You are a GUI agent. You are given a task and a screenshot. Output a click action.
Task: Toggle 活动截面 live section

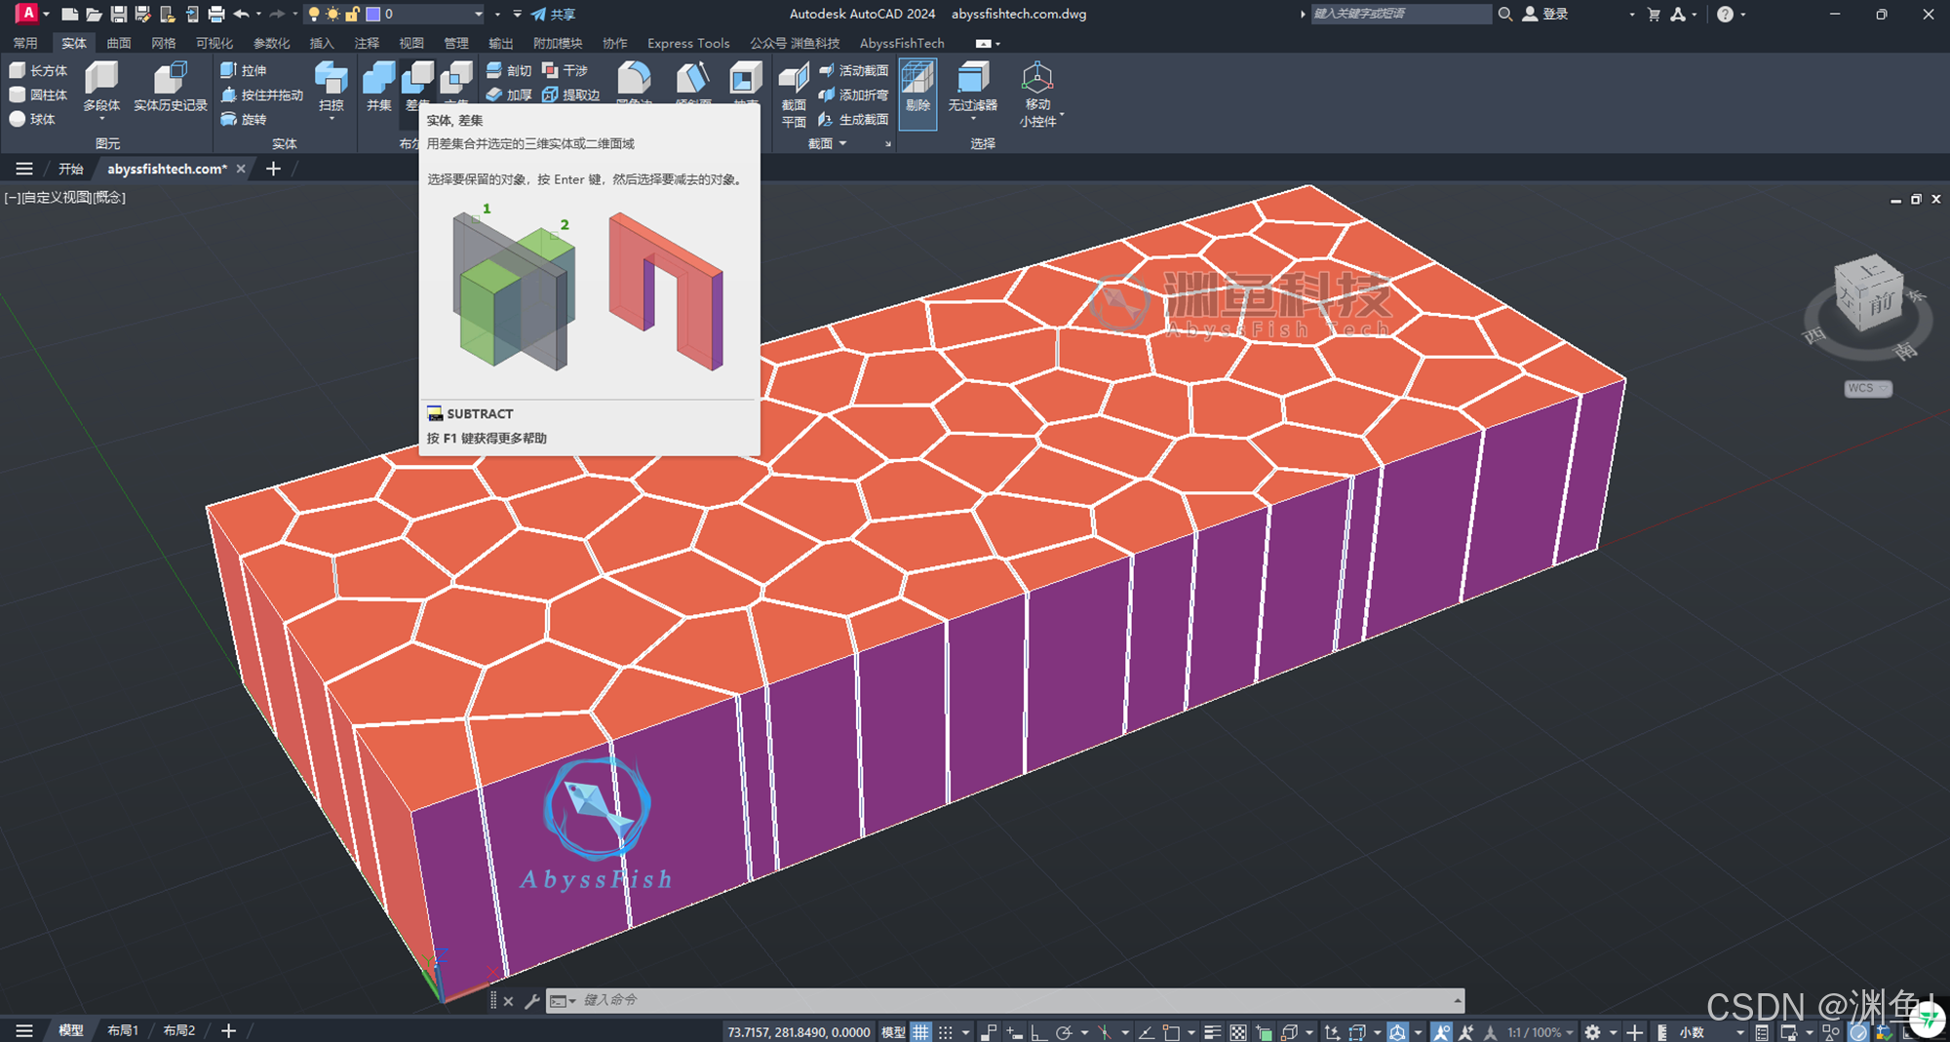point(854,70)
